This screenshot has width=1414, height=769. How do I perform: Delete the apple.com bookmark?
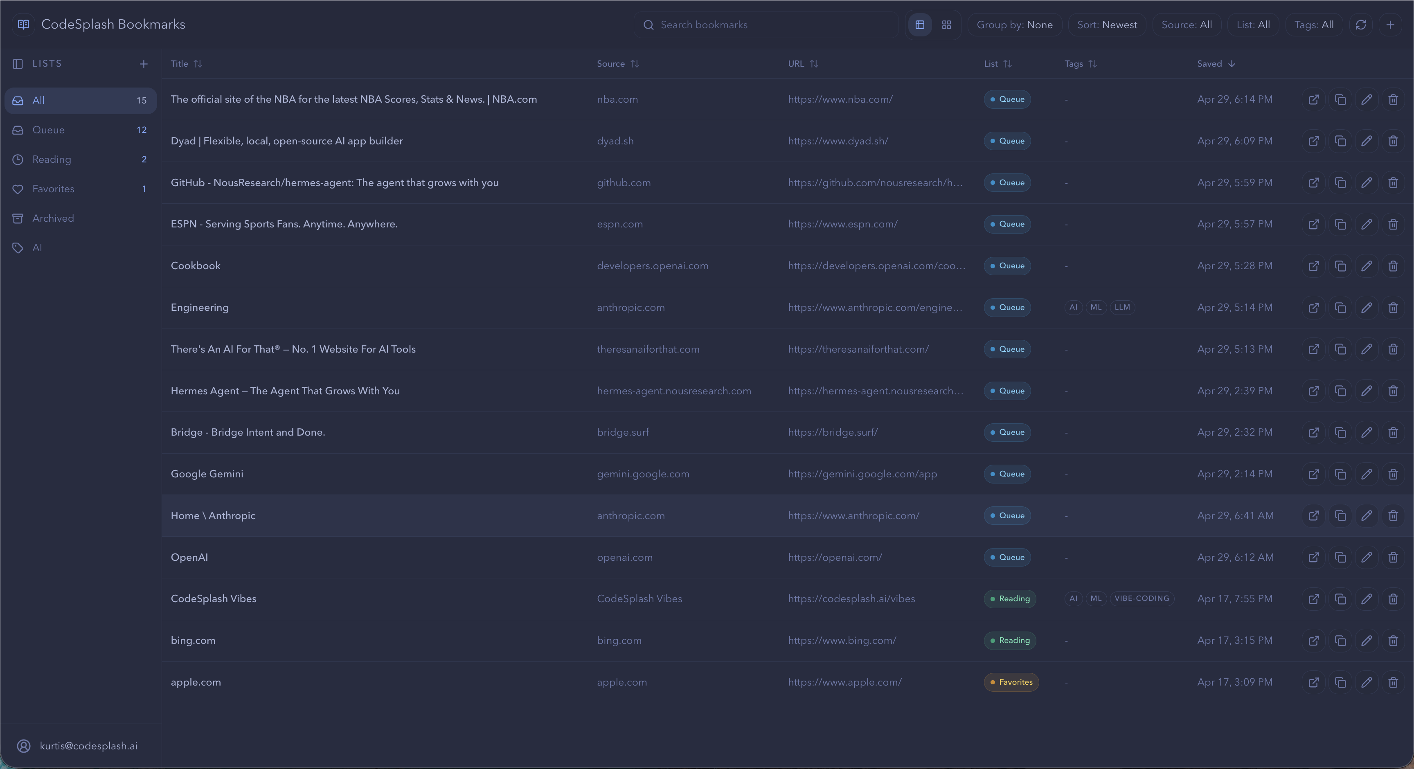(x=1393, y=682)
